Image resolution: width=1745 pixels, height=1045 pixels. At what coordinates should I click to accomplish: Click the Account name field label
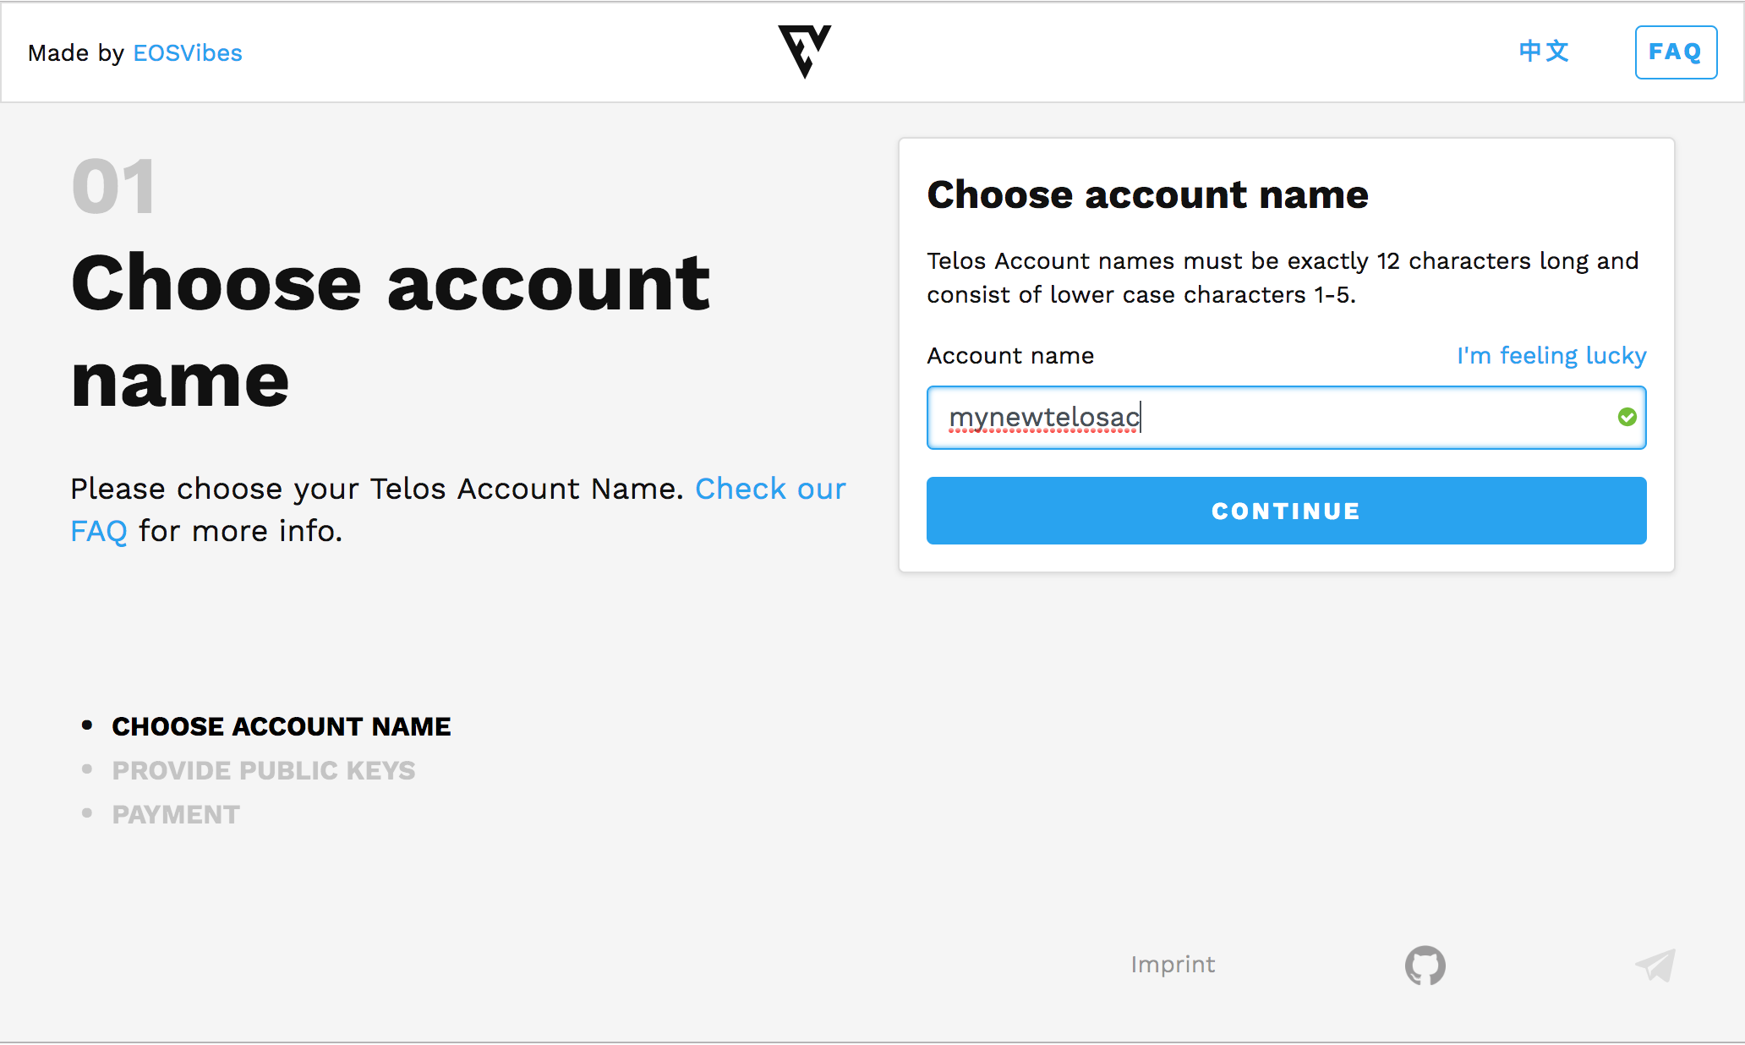[1010, 356]
